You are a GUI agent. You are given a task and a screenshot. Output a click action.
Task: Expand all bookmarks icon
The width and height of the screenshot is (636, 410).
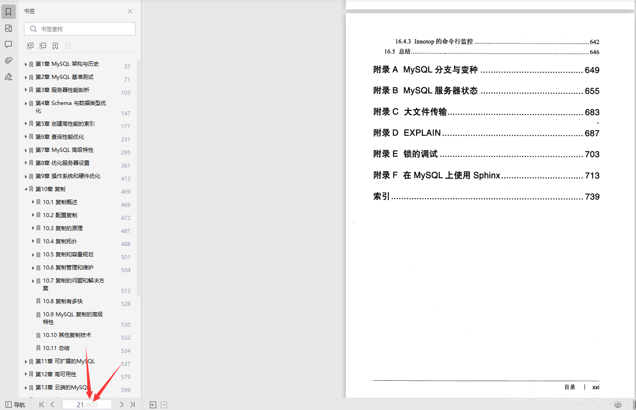point(30,46)
